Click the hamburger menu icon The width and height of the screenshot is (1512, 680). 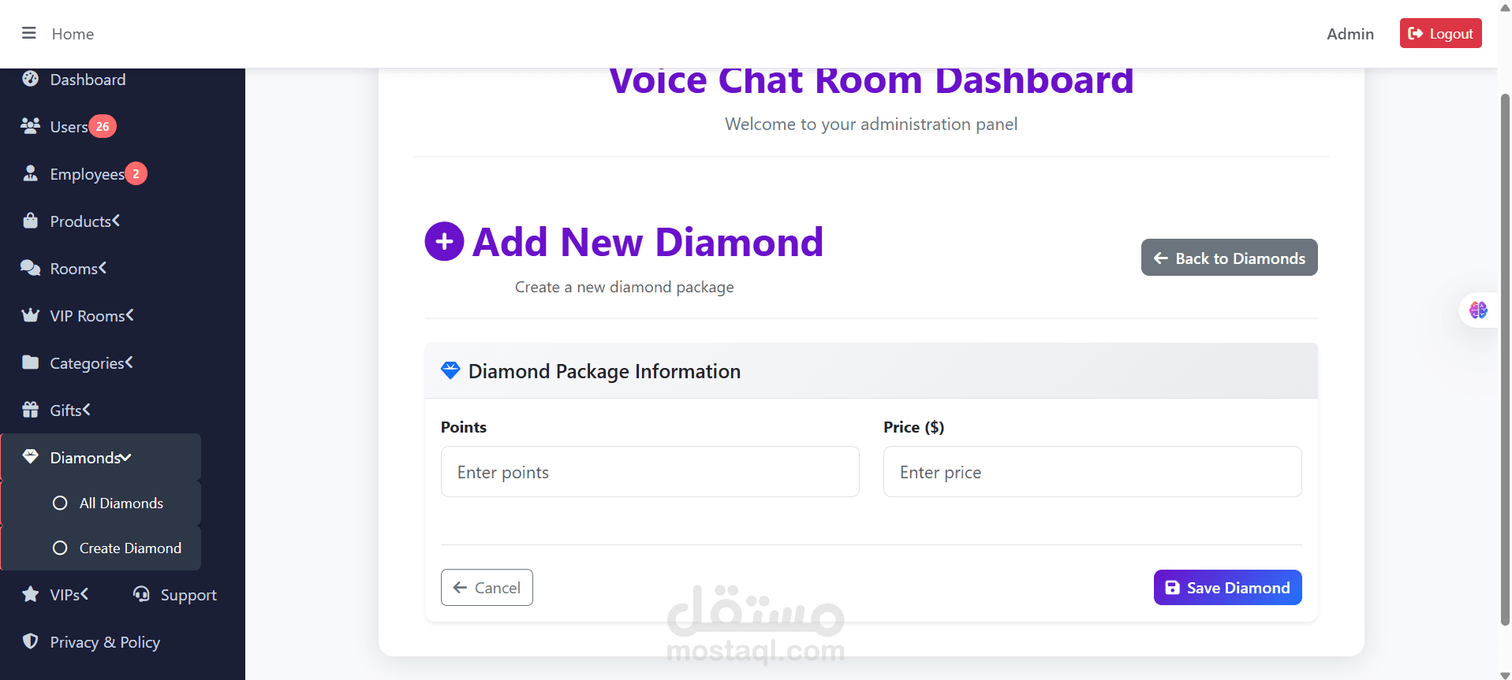coord(29,33)
